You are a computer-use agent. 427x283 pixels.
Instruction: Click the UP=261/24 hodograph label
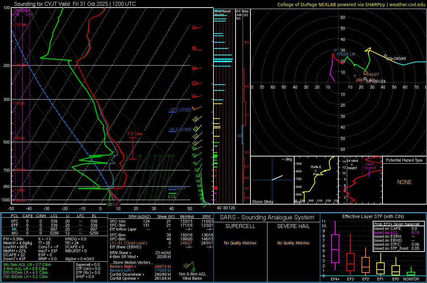tap(376, 81)
